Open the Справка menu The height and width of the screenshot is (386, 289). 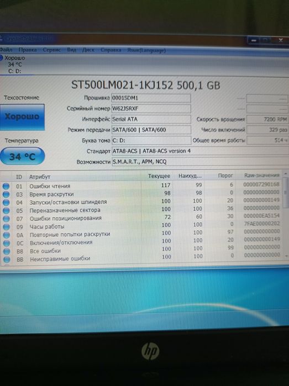111,50
